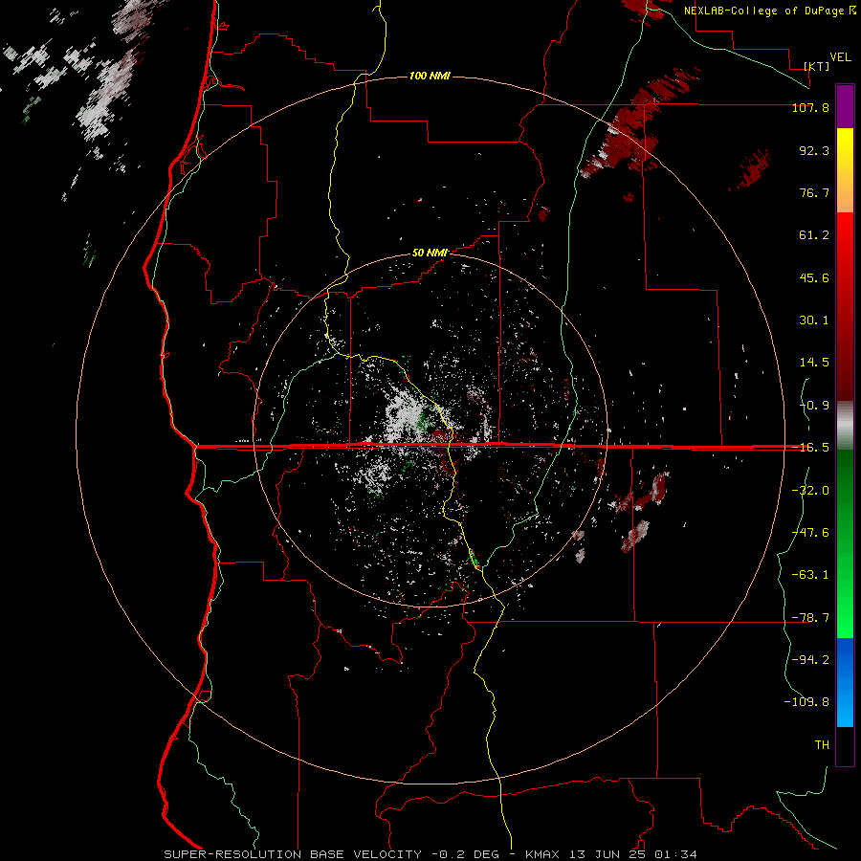The image size is (861, 861).
Task: Click the TH legend label
Action: pos(822,745)
